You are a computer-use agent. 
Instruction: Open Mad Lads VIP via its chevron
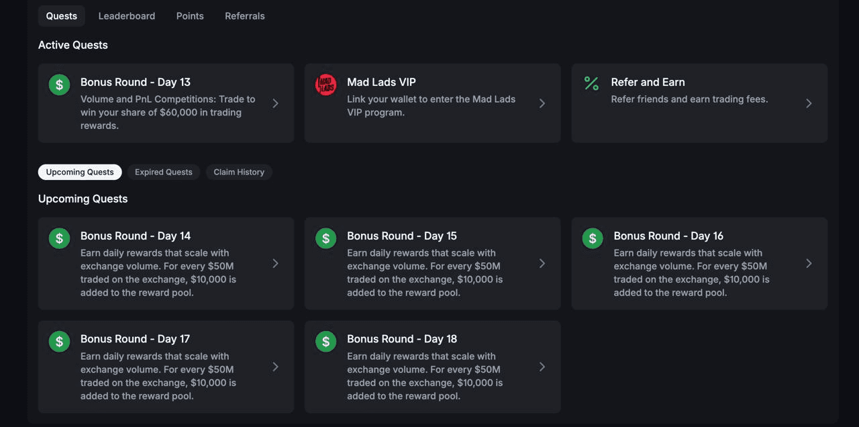click(x=542, y=103)
